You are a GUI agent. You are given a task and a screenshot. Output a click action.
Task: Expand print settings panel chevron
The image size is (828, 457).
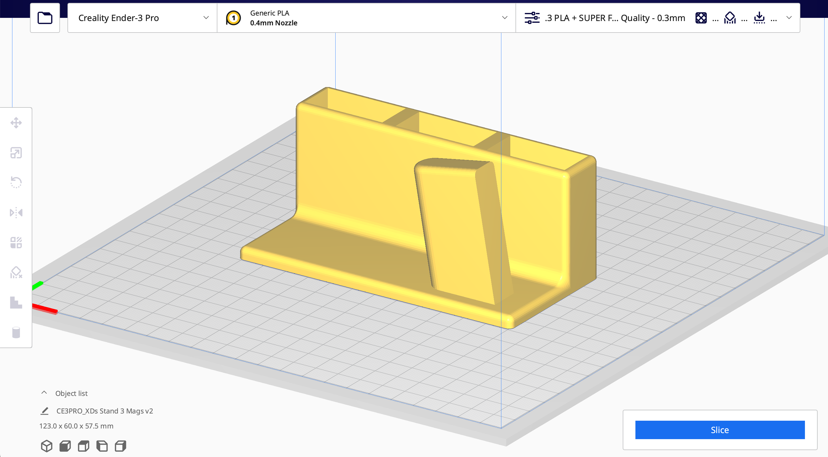pyautogui.click(x=789, y=18)
